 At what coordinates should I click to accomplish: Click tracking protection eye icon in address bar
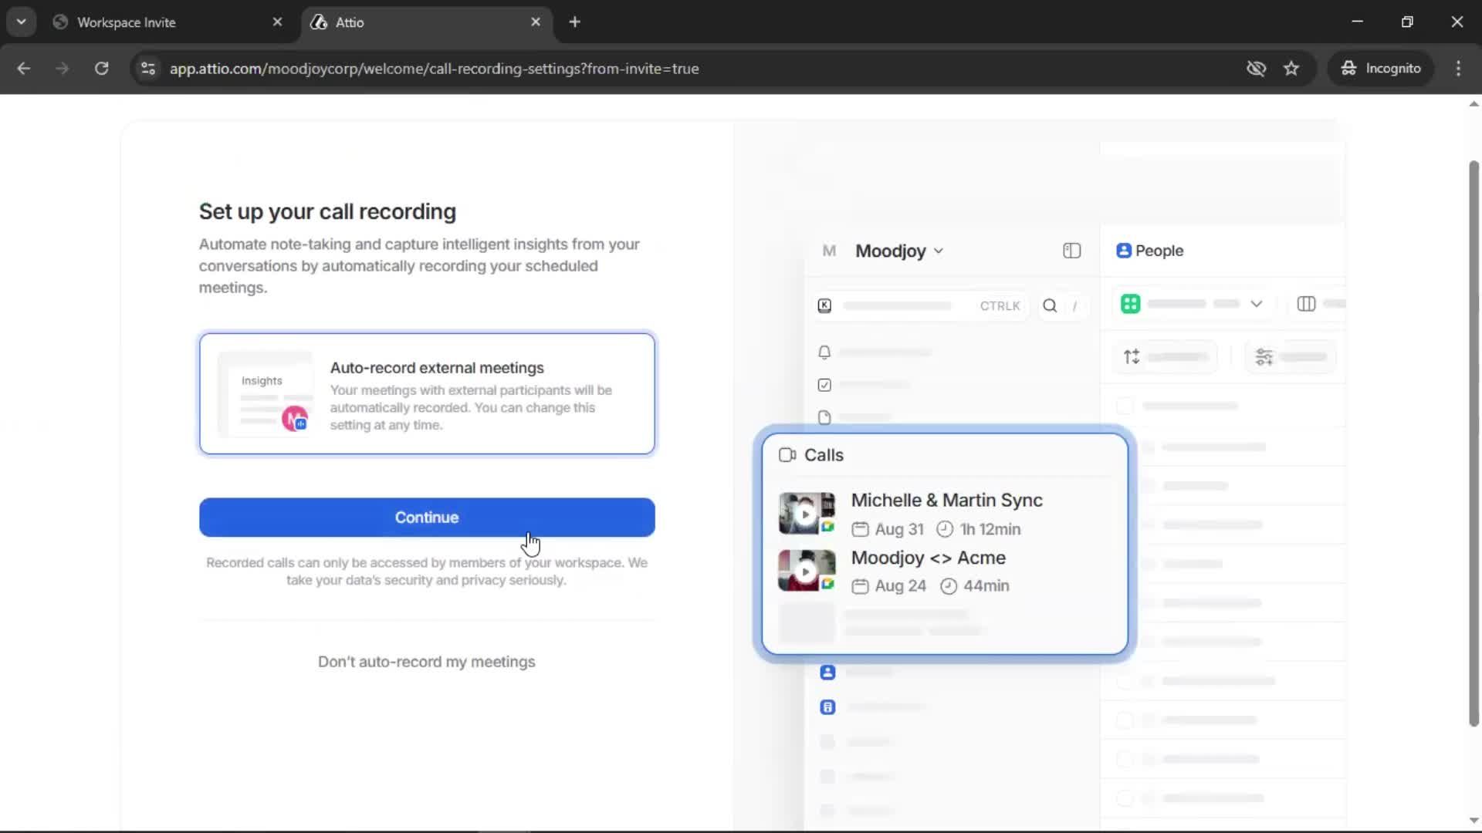click(x=1256, y=69)
